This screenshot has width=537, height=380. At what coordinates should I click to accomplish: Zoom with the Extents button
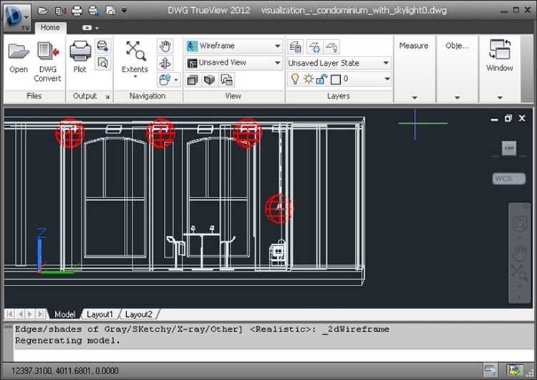[x=135, y=57]
